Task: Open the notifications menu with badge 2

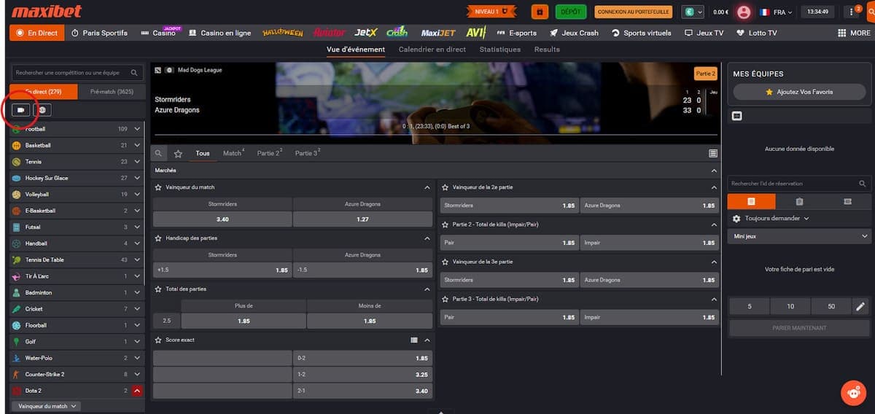Action: point(852,12)
